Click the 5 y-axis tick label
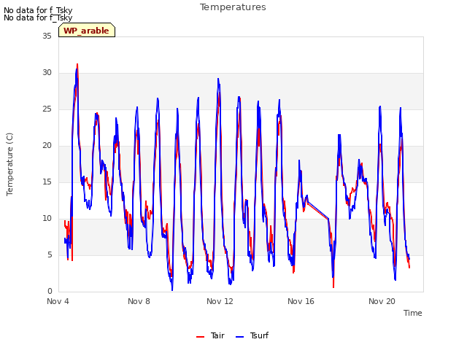This screenshot has height=350, width=467. coord(50,254)
